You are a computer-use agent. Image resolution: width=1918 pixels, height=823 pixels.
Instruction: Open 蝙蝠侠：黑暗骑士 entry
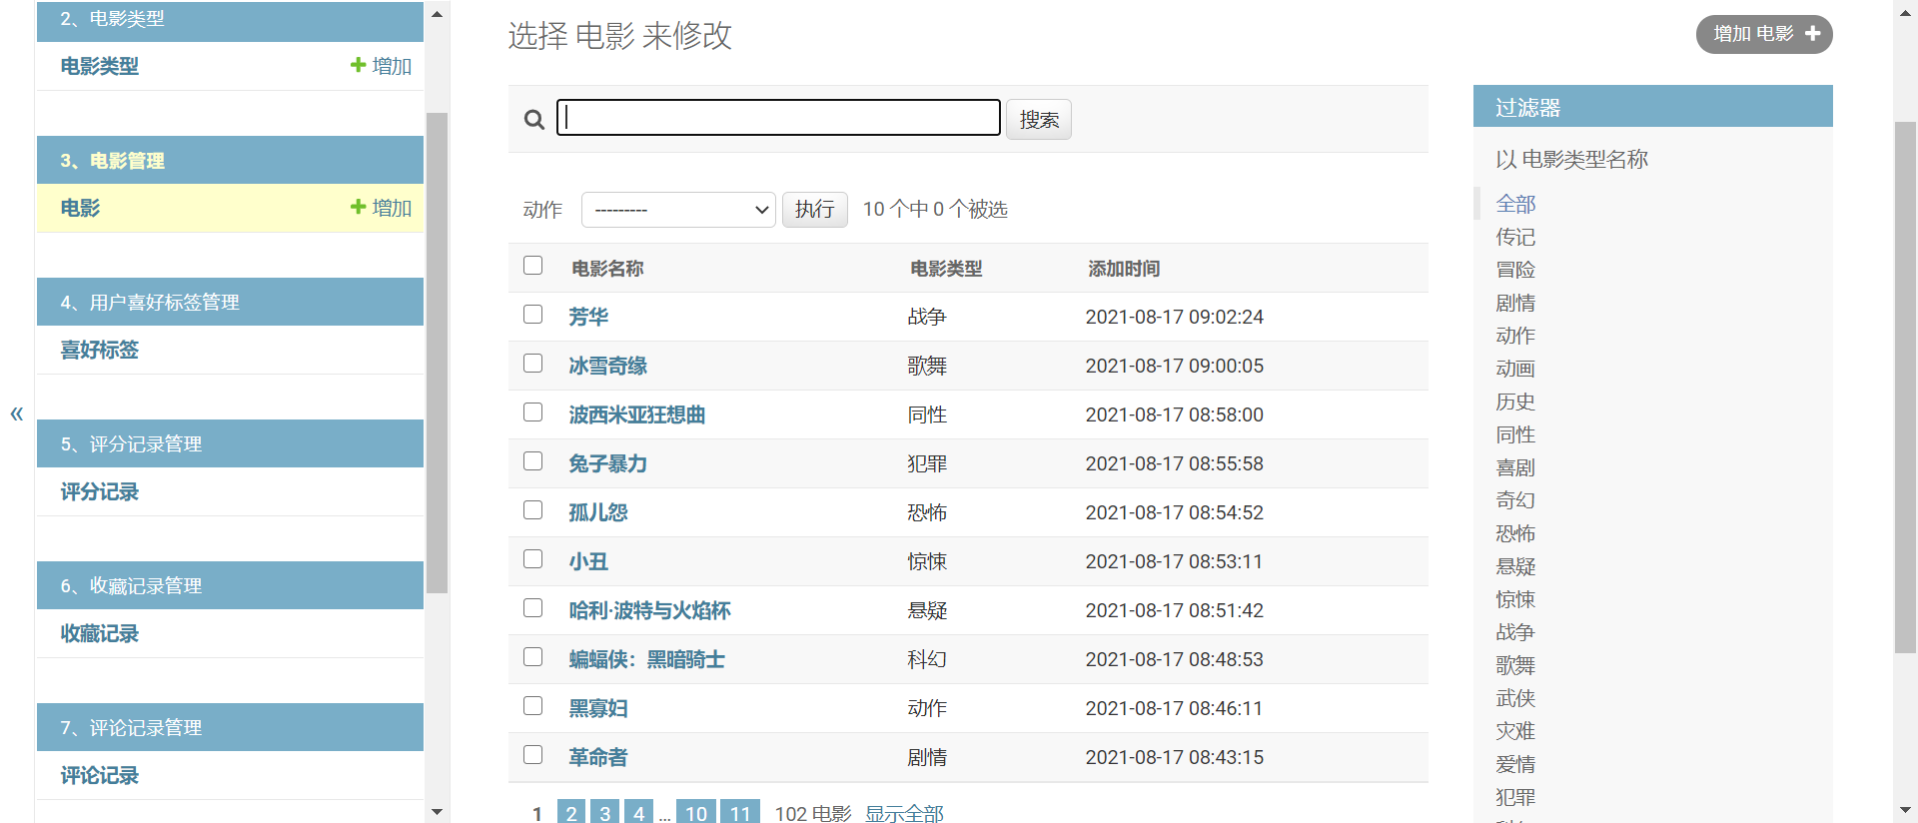(646, 659)
